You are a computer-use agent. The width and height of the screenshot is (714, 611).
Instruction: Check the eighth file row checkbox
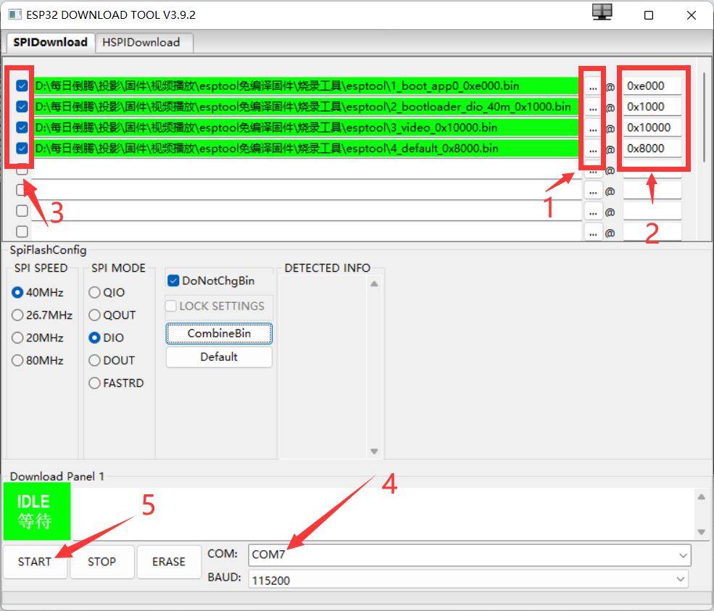pyautogui.click(x=22, y=232)
